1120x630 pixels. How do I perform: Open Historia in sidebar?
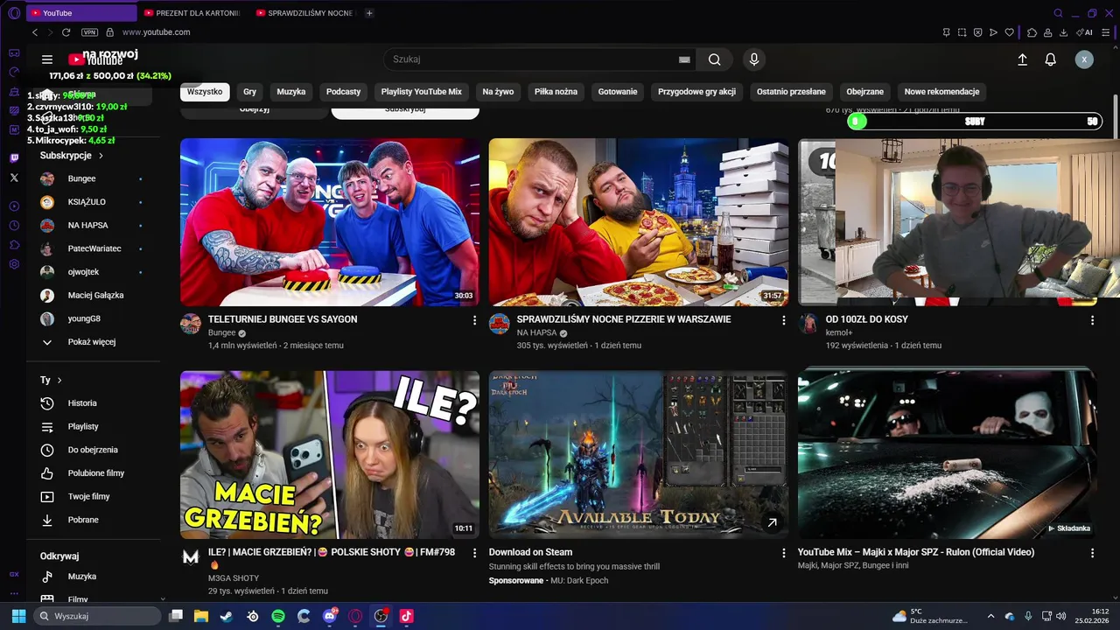pyautogui.click(x=93, y=403)
